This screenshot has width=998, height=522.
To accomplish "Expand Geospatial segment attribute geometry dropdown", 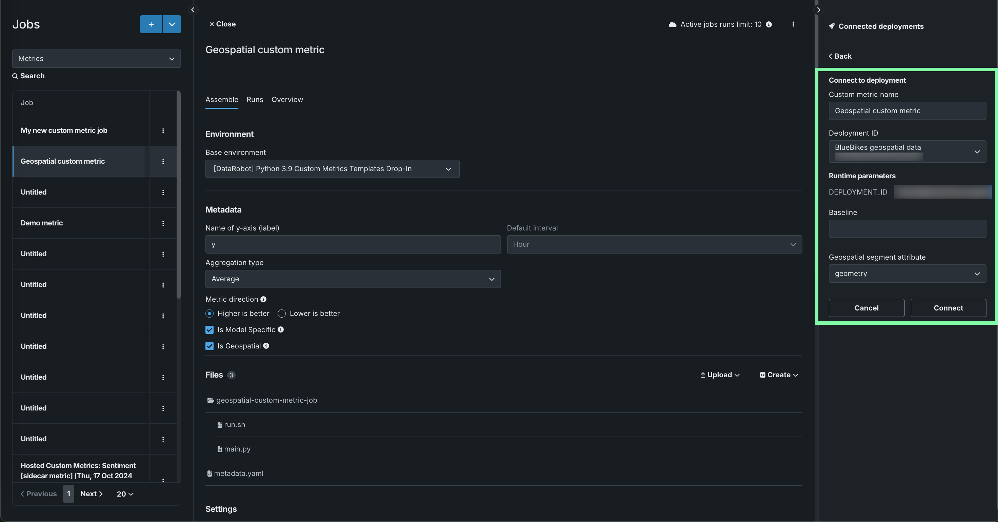I will tap(907, 274).
